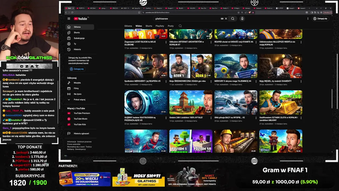Switch to channel Główna tab

[x=128, y=26]
